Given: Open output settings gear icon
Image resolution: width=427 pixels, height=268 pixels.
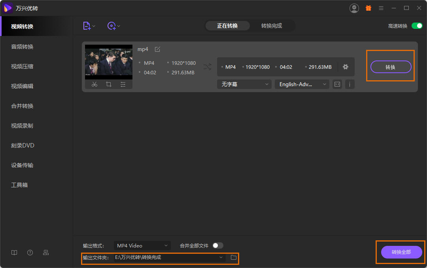Looking at the screenshot, I should [346, 67].
